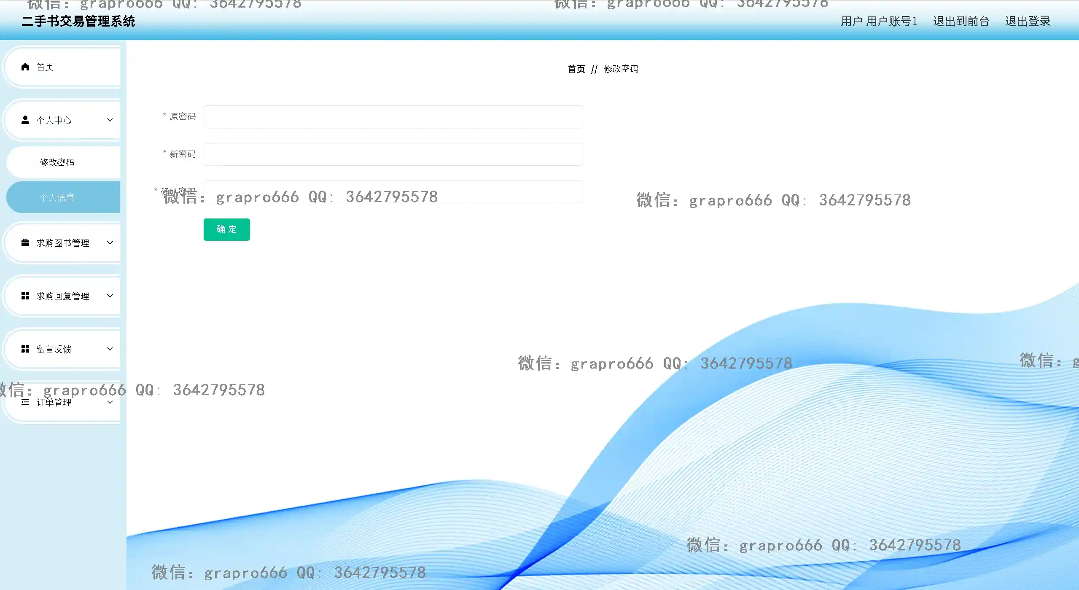Expand the 留言反馈 dropdown arrow

coord(110,349)
